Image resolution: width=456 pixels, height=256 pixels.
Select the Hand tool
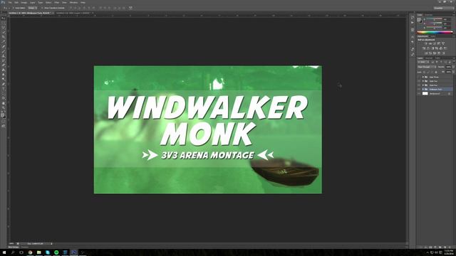(3, 103)
